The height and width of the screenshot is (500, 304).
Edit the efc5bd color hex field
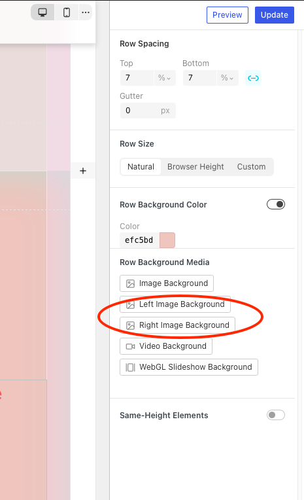(x=139, y=240)
